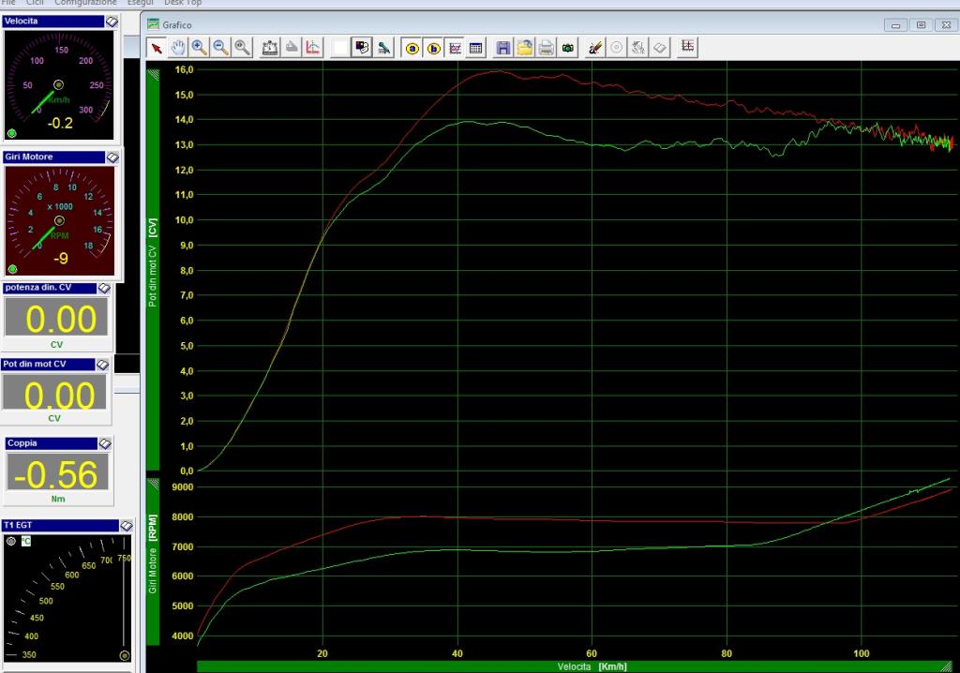This screenshot has height=673, width=960.
Task: Click the eraser icon in toolbar
Action: 659,48
